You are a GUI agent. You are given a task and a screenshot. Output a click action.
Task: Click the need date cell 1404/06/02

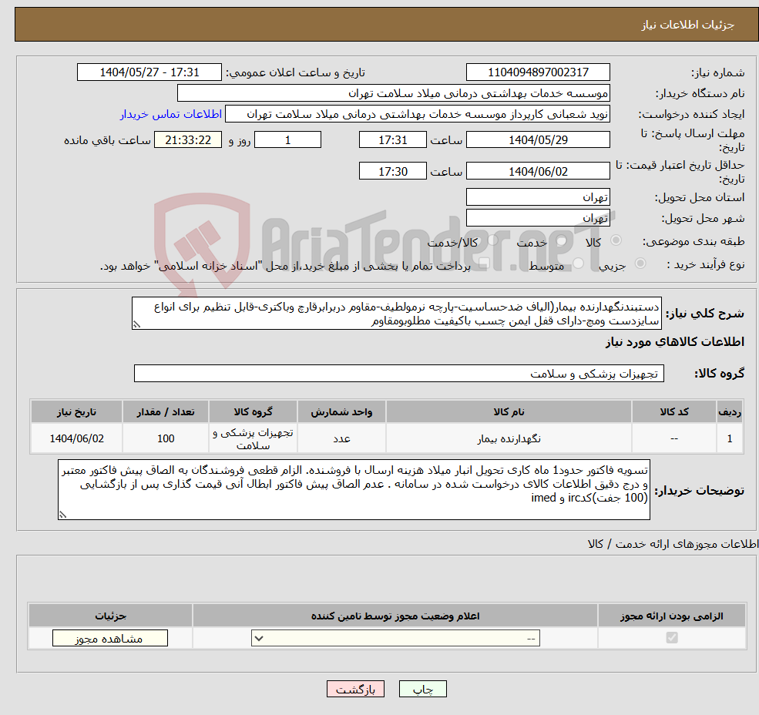(76, 438)
